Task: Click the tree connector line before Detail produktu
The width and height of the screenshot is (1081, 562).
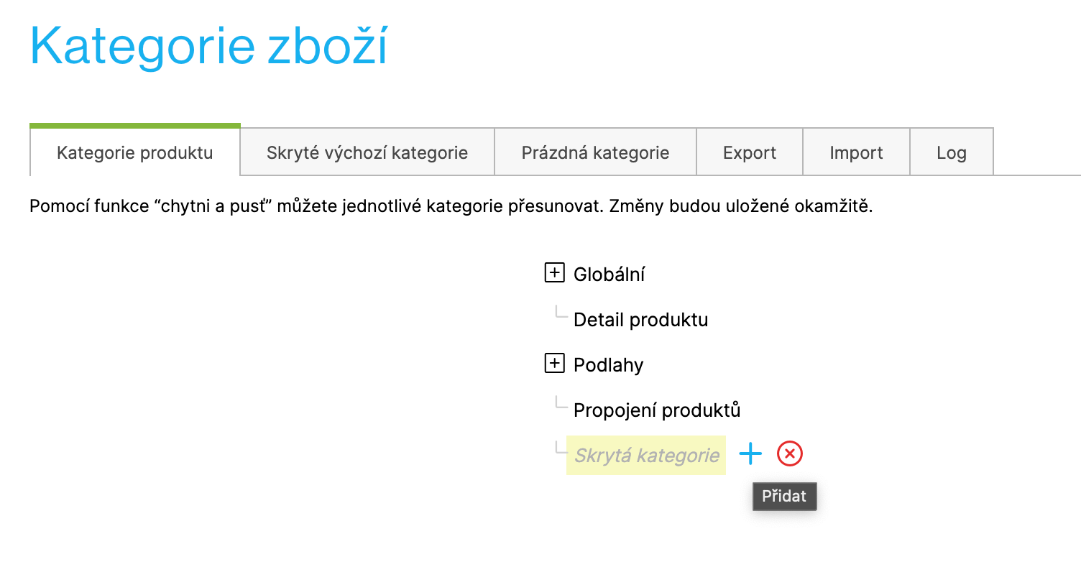Action: [x=561, y=313]
